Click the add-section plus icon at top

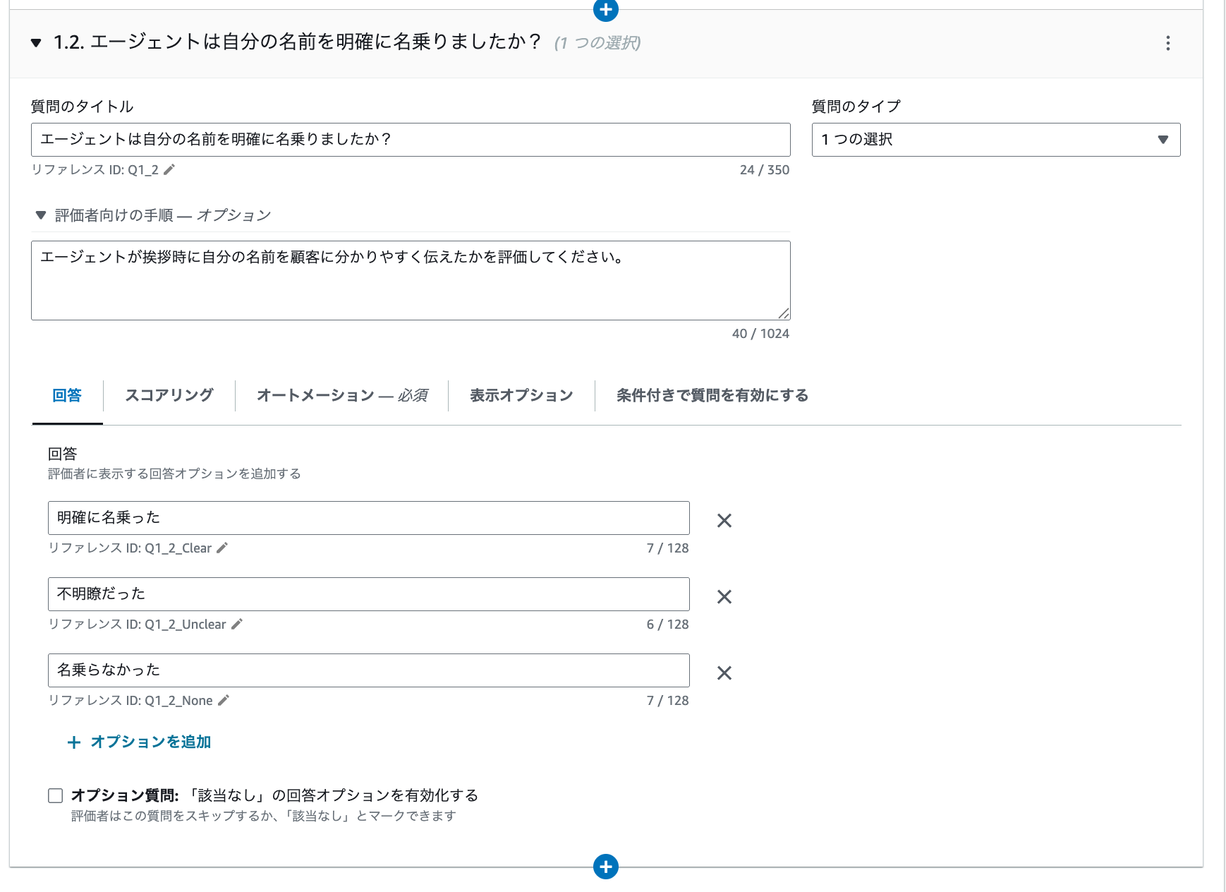(606, 10)
